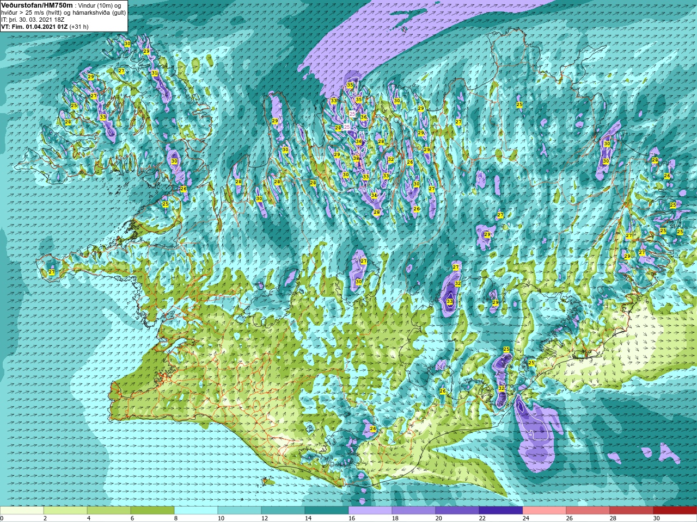Click the 14–16 m/s dark teal legend swatch
This screenshot has height=522, width=697.
coord(327,511)
